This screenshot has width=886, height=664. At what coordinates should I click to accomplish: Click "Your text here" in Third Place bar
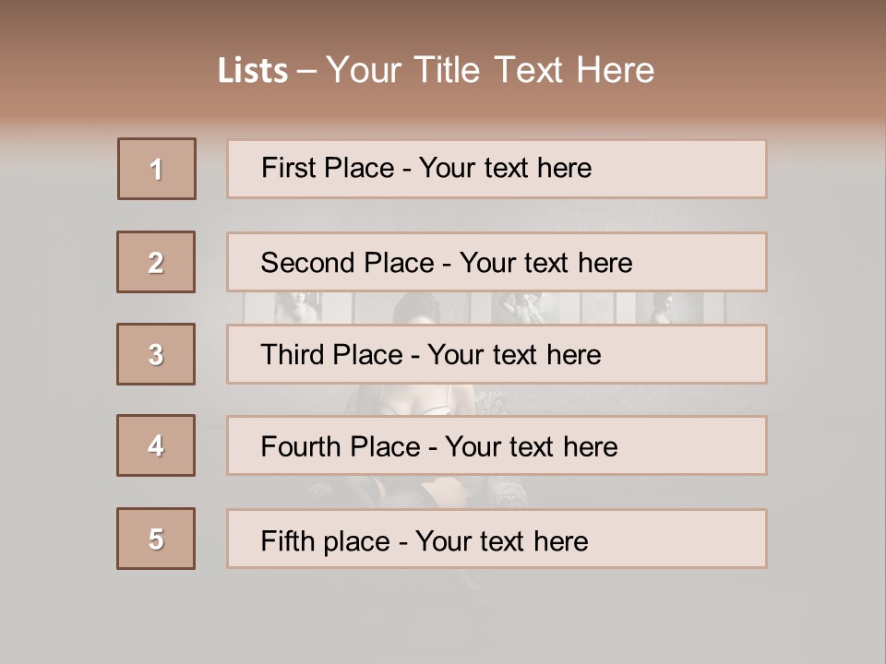pyautogui.click(x=514, y=355)
